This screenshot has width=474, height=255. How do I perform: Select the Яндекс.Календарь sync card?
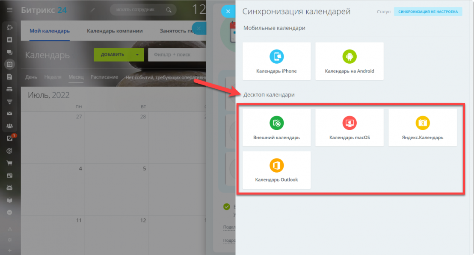423,128
